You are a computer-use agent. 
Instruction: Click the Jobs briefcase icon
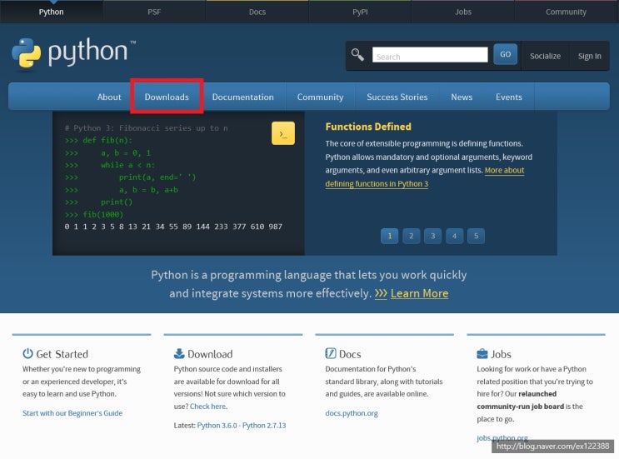(482, 353)
